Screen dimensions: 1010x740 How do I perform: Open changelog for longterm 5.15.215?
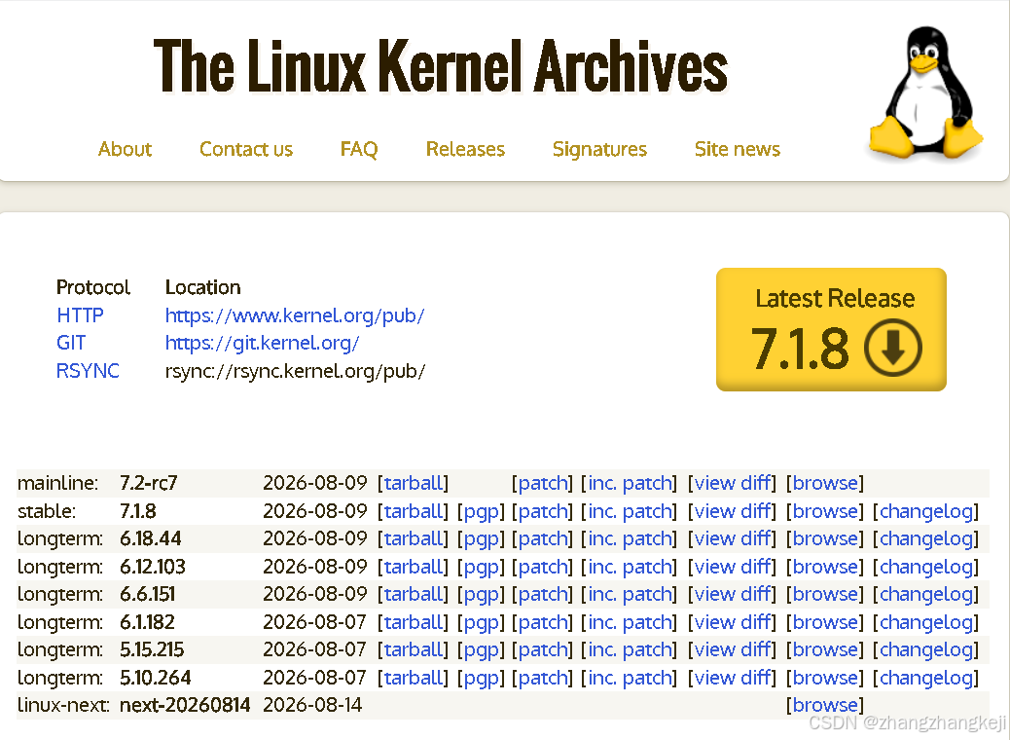[925, 649]
